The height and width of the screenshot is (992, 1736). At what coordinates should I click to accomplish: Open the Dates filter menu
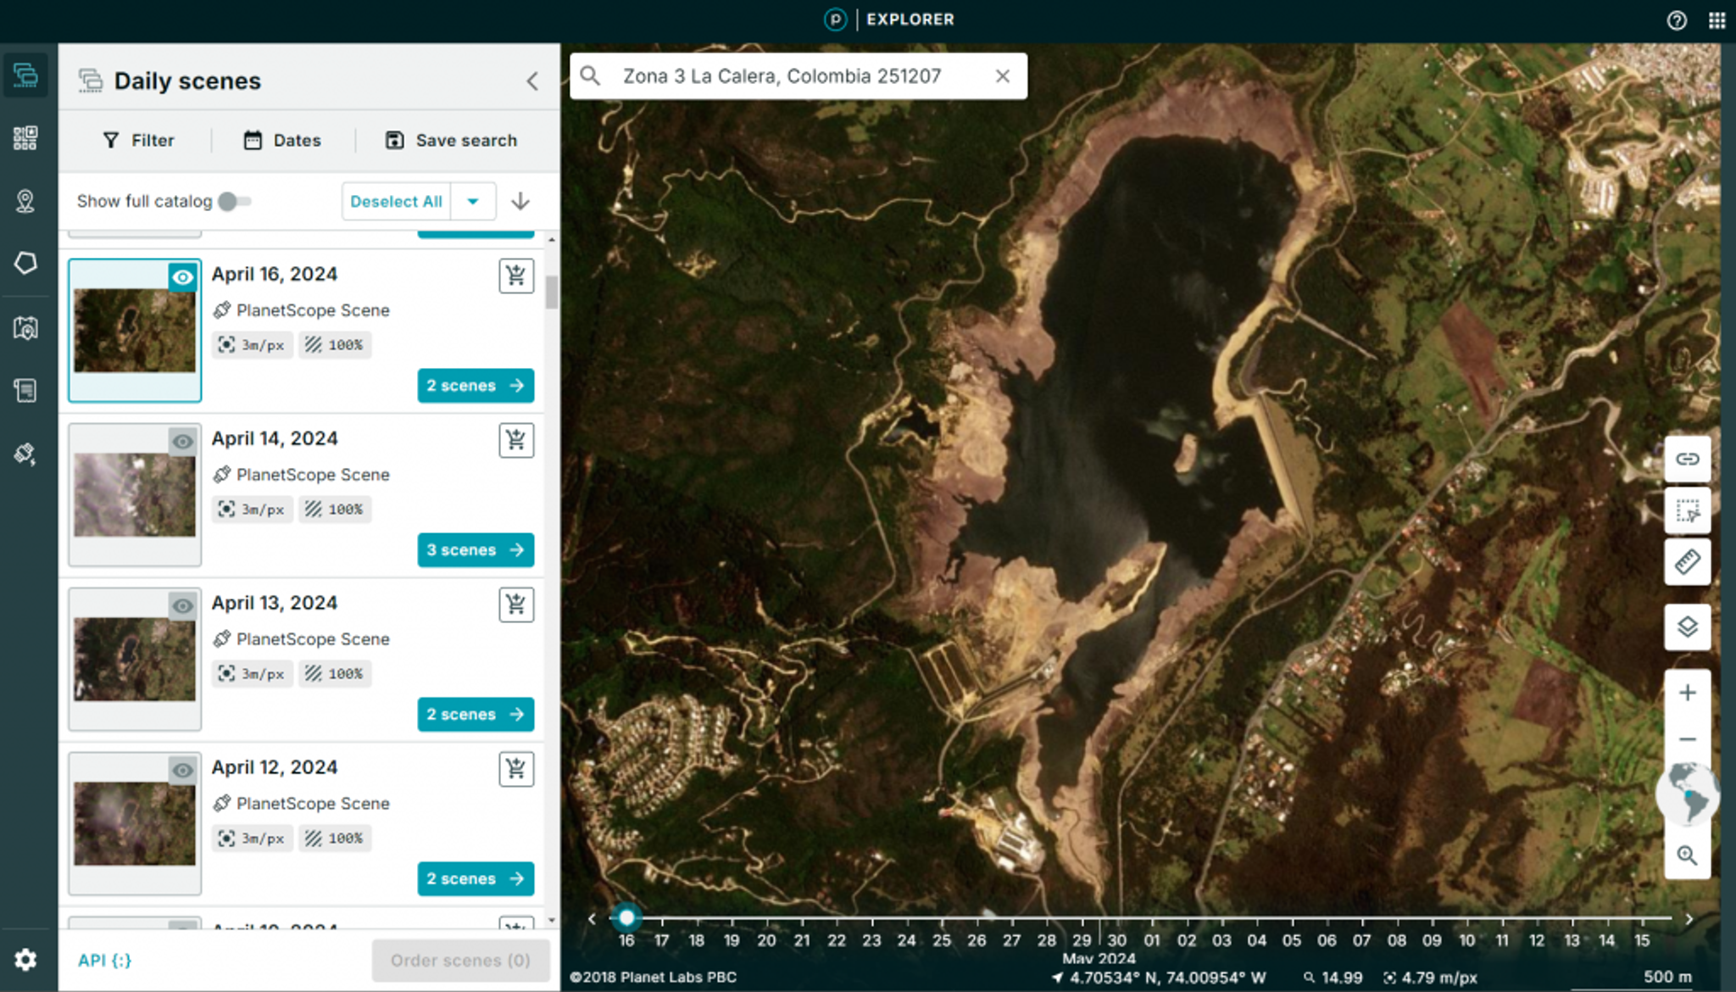point(282,140)
